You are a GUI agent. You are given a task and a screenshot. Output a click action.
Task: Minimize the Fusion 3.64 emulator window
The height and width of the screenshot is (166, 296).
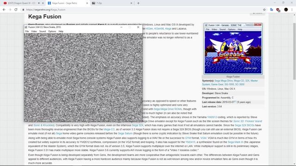[x=121, y=27]
